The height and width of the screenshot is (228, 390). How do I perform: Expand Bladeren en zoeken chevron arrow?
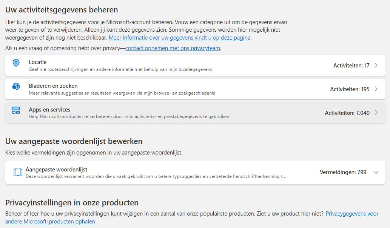pyautogui.click(x=376, y=89)
